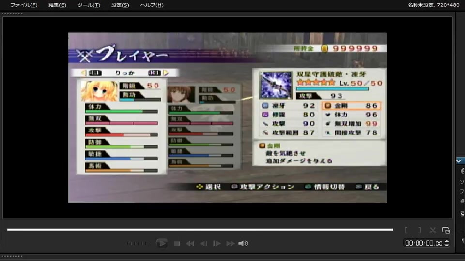Open the system volume speaker control

click(243, 243)
